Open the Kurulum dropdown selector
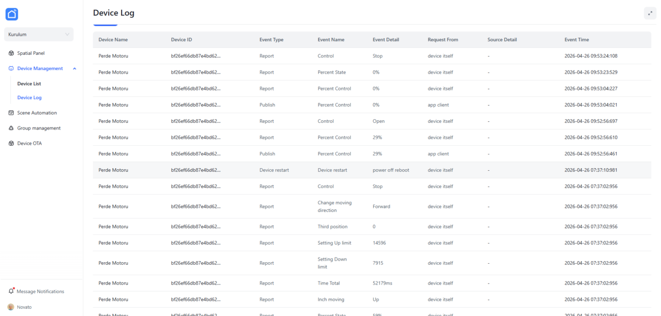 click(x=39, y=35)
